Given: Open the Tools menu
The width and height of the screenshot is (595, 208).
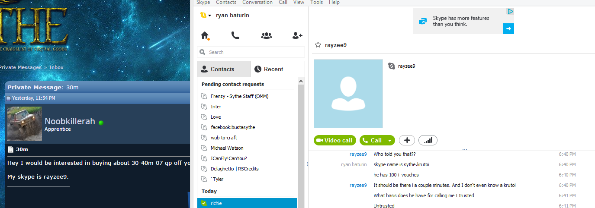Looking at the screenshot, I should [316, 2].
